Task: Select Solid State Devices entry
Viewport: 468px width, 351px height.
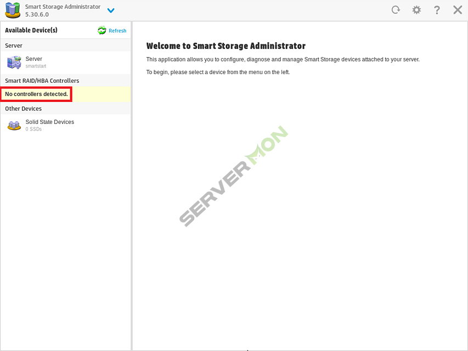Action: coord(66,126)
